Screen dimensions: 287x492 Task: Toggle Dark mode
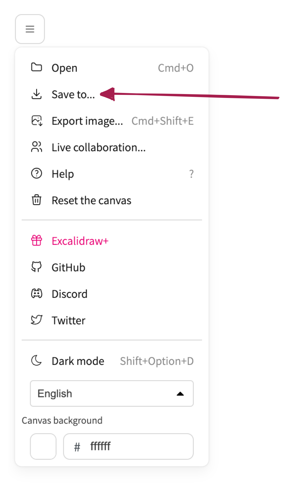coord(112,361)
